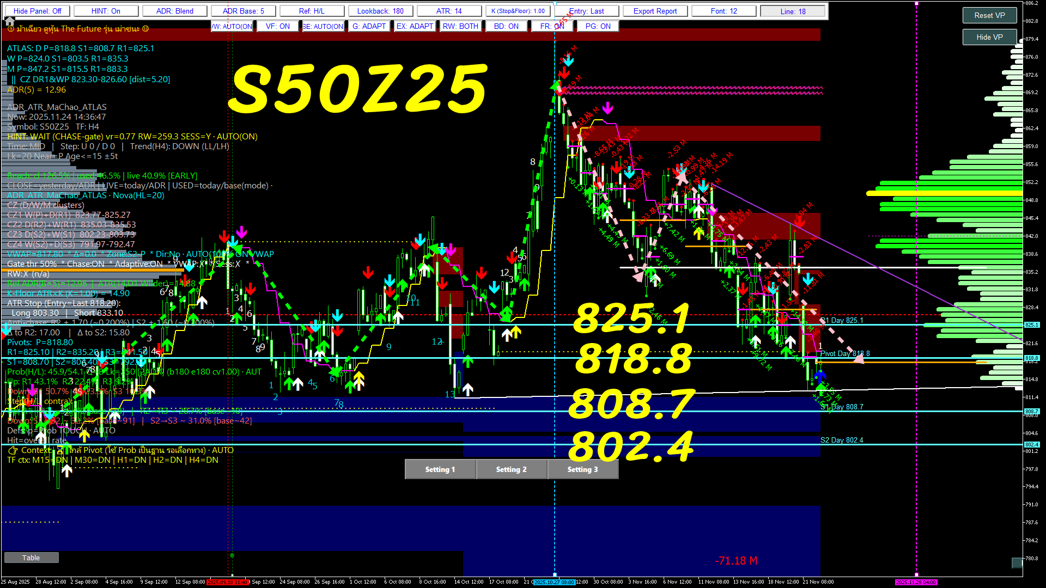Change the ADR: Blend mode selector

175,11
